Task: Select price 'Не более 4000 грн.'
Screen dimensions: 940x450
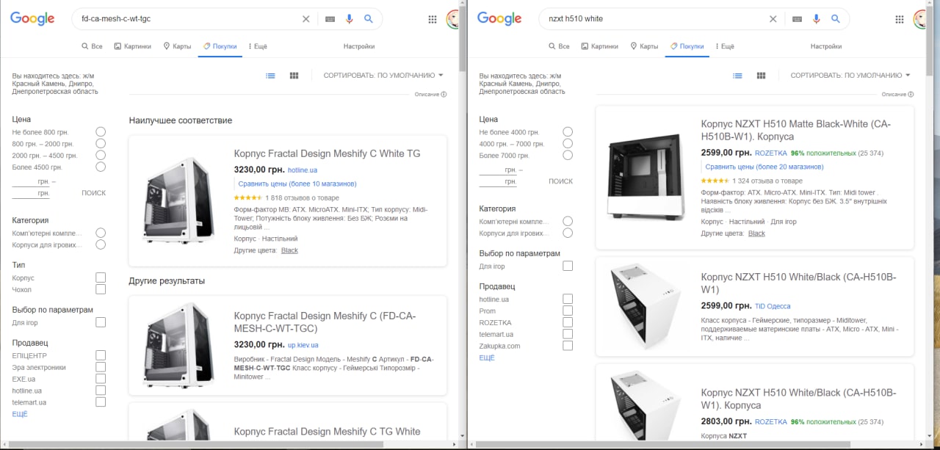Action: pyautogui.click(x=568, y=132)
